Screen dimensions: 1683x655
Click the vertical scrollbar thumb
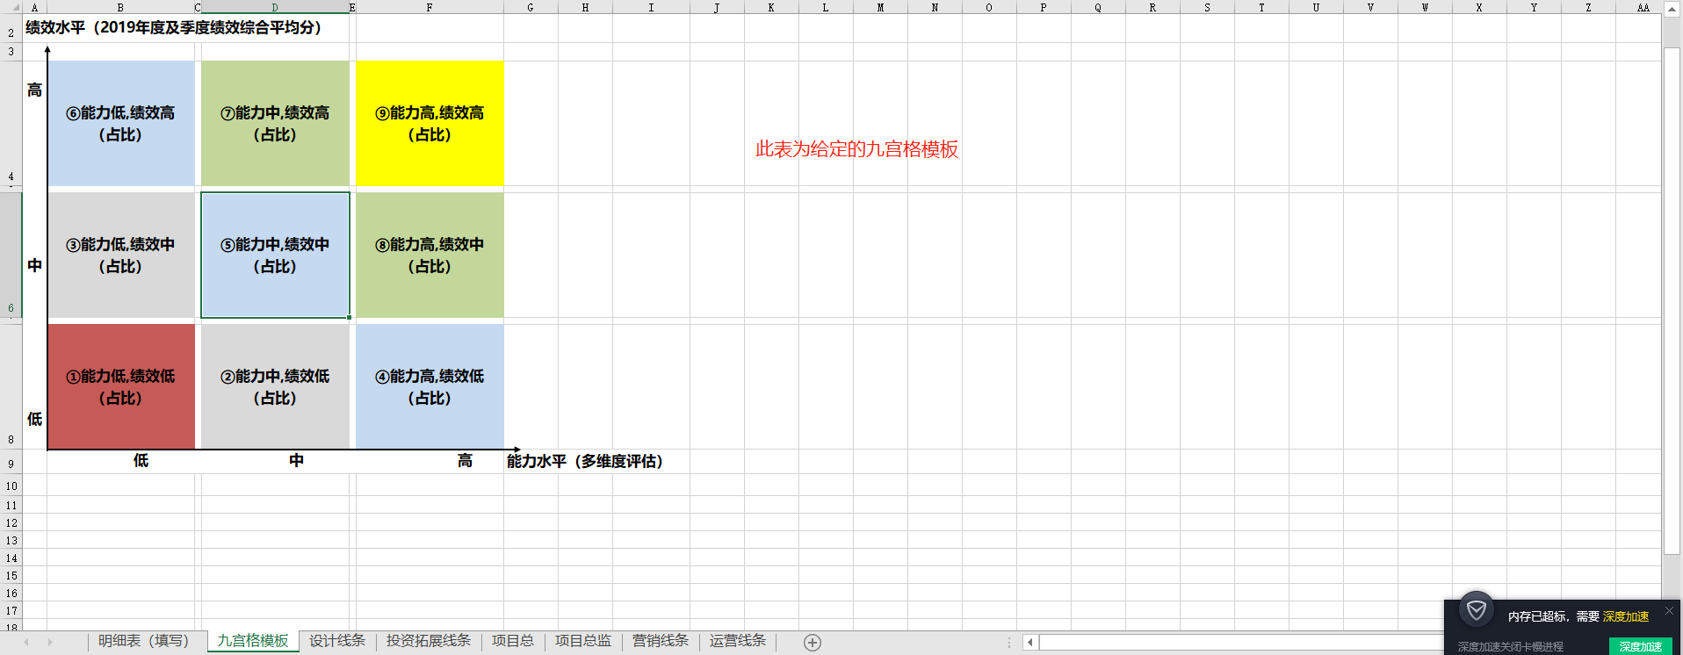pos(1672,301)
